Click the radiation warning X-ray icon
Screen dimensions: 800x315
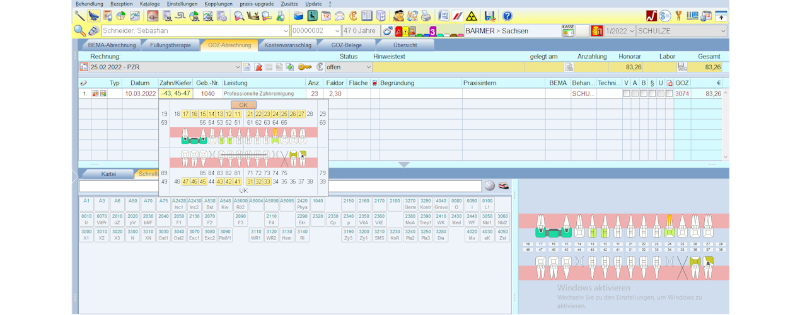click(x=470, y=16)
